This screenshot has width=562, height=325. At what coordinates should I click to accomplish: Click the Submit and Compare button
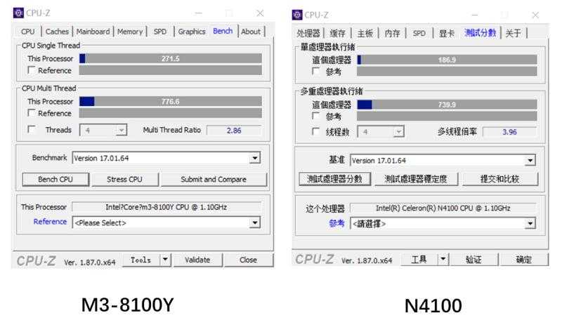(x=214, y=179)
